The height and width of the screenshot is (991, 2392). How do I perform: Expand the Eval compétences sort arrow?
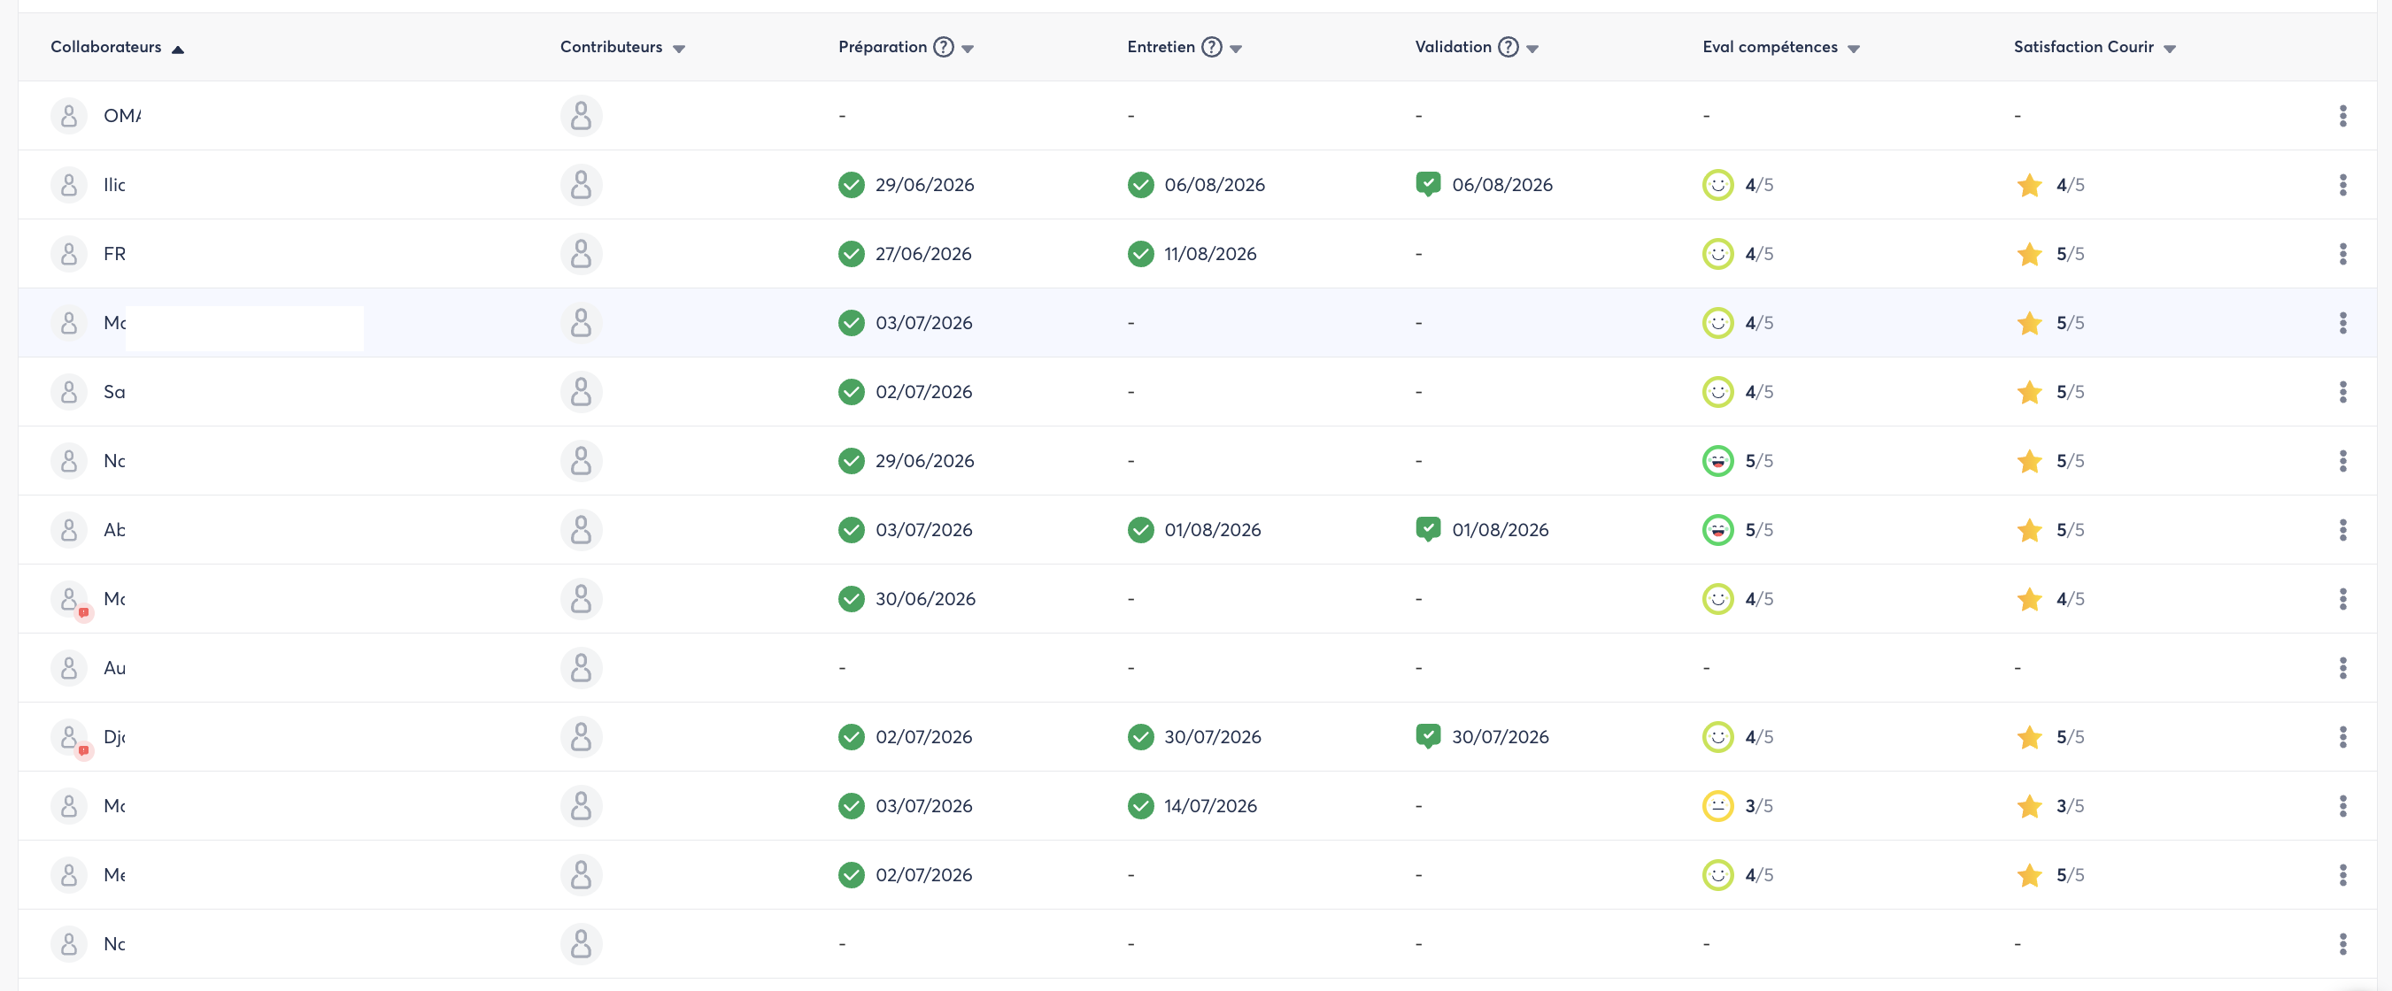point(1854,50)
